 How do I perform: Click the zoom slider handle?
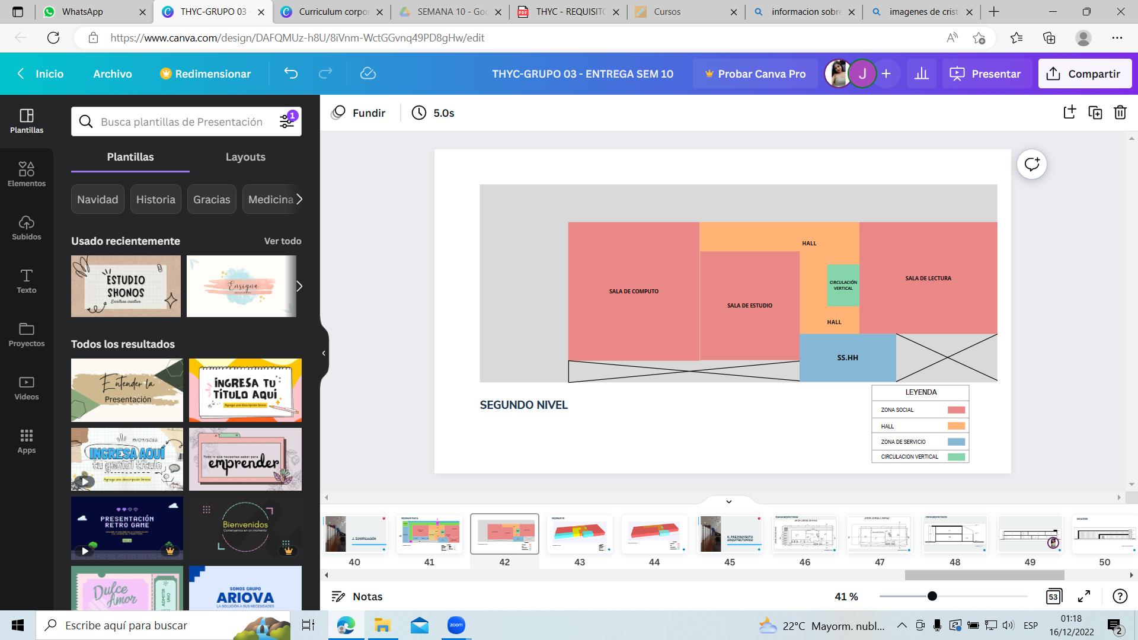[x=932, y=596]
